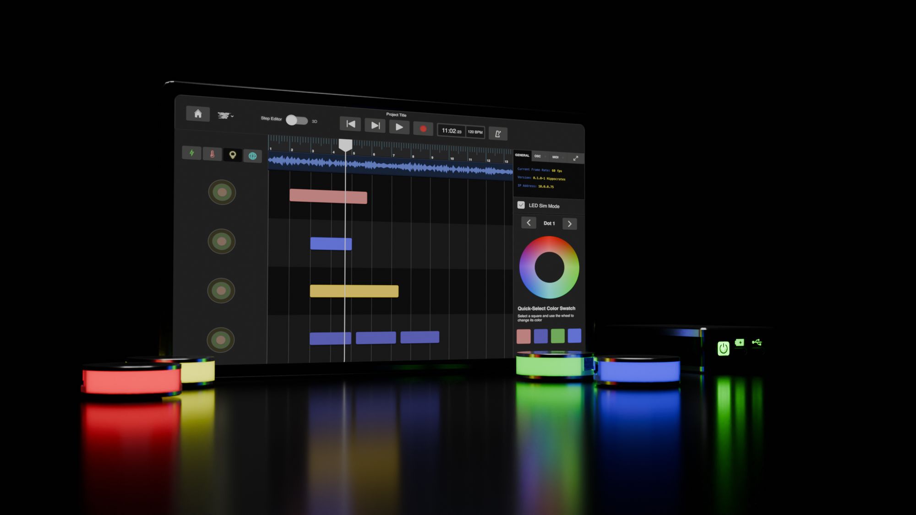Toggle the metronome icon

coord(498,134)
